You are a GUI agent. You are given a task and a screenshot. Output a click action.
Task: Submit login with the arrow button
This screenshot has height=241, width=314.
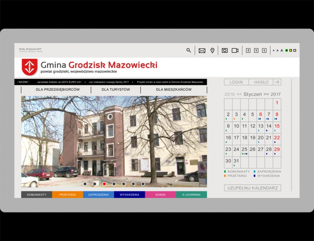tap(277, 82)
